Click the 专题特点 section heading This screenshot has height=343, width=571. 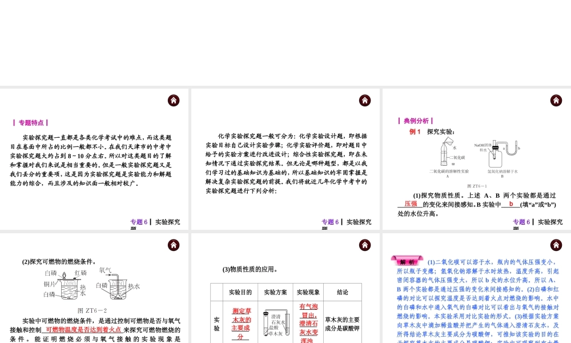click(31, 123)
